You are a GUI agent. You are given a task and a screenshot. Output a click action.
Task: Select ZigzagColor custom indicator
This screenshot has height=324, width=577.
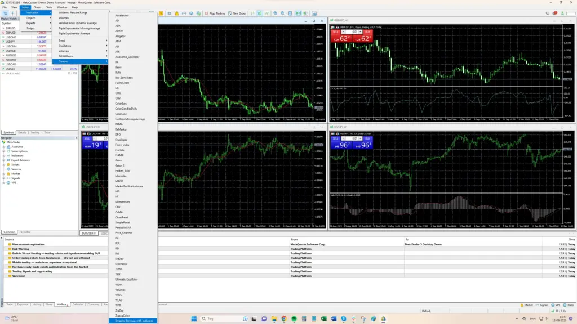tap(122, 316)
